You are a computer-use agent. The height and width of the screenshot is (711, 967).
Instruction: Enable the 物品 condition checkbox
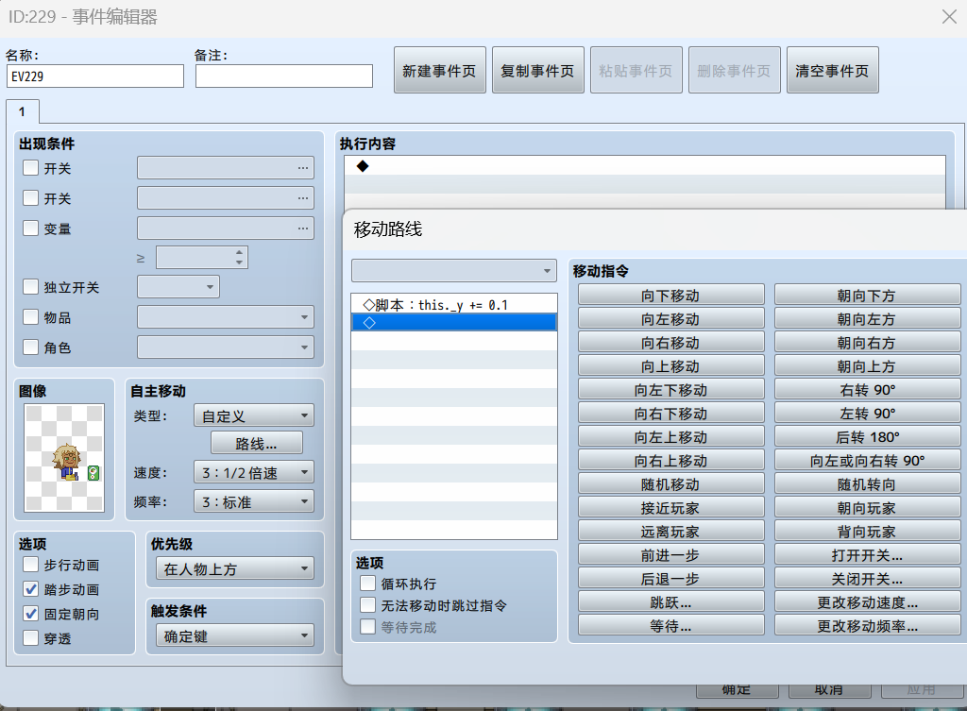click(x=30, y=317)
